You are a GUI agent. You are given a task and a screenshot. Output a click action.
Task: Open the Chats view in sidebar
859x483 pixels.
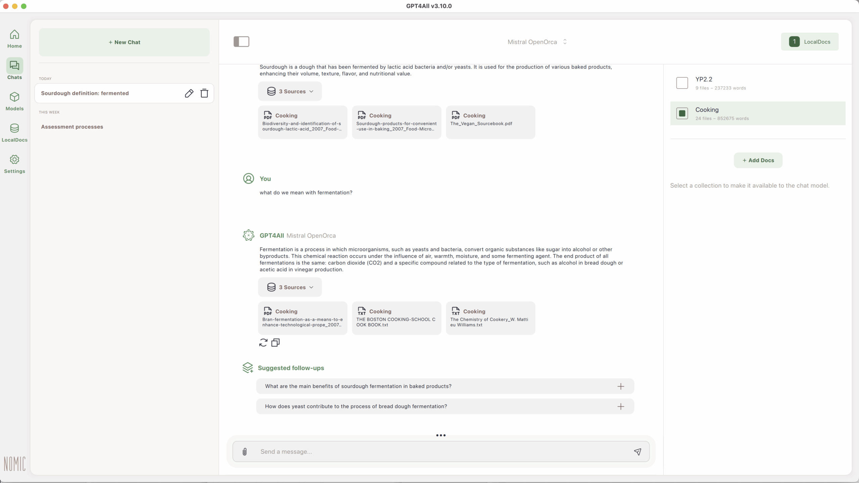pos(14,69)
